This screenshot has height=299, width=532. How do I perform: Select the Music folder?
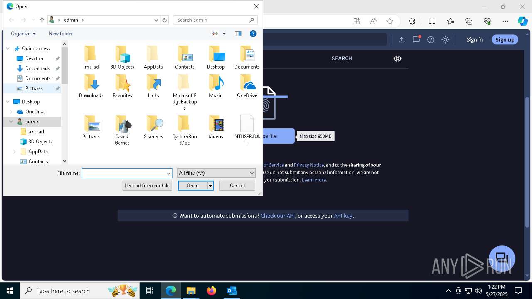pos(216,86)
